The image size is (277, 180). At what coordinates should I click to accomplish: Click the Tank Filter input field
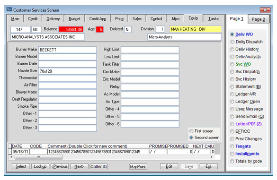[x=150, y=65]
